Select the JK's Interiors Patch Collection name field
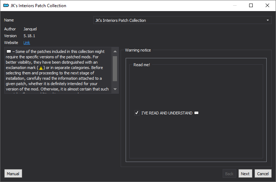The width and height of the screenshot is (276, 182). point(182,20)
